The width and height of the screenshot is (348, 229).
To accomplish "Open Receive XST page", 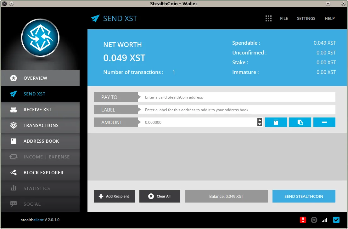I will pyautogui.click(x=40, y=110).
